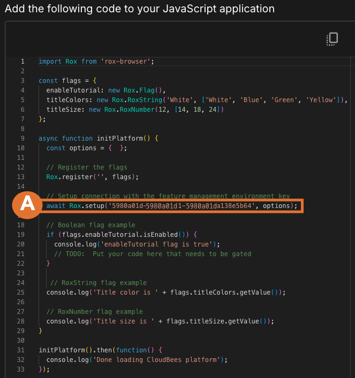Click the highlighted Rox.setup environment key line
355x378 pixels.
point(171,206)
